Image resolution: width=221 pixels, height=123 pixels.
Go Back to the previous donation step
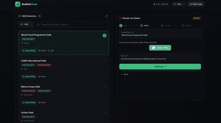(125, 74)
